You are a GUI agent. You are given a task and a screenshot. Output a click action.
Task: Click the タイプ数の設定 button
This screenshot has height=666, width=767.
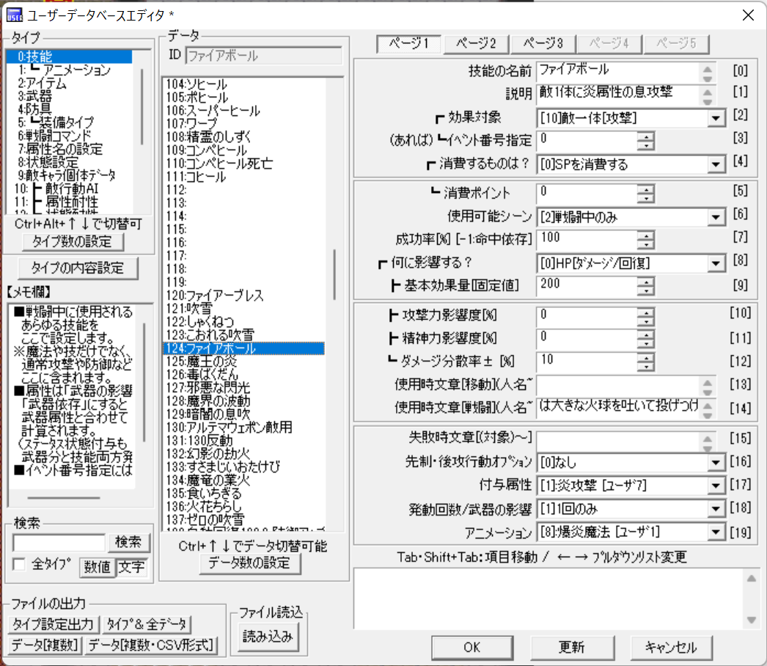[x=73, y=242]
